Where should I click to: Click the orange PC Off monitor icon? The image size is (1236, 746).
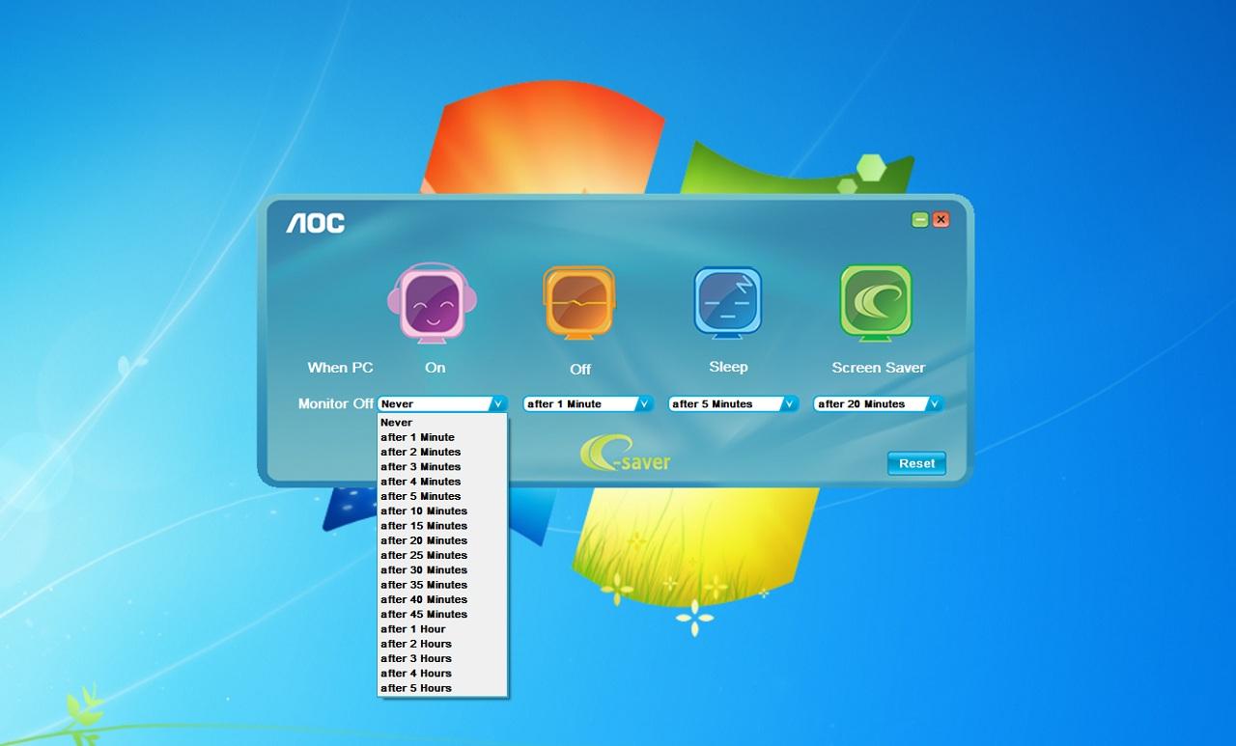click(579, 303)
